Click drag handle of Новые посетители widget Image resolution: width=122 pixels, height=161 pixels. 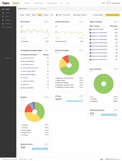click(x=82, y=22)
